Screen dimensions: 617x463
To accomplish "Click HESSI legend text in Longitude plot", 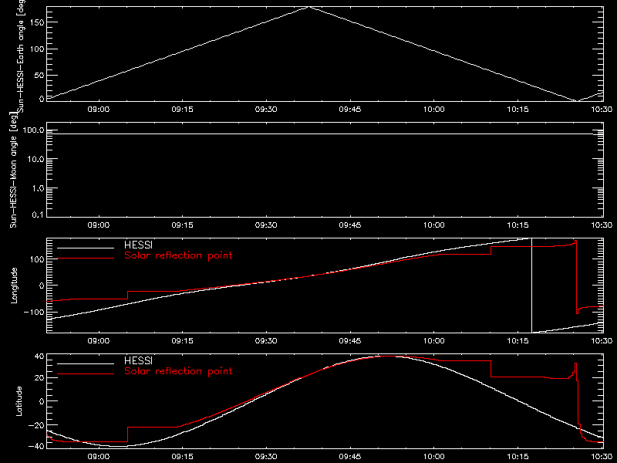I will click(138, 245).
